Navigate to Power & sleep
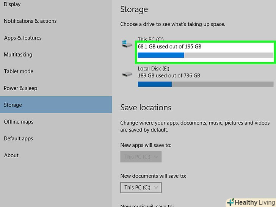Viewport: 276px width, 207px height. pos(20,88)
